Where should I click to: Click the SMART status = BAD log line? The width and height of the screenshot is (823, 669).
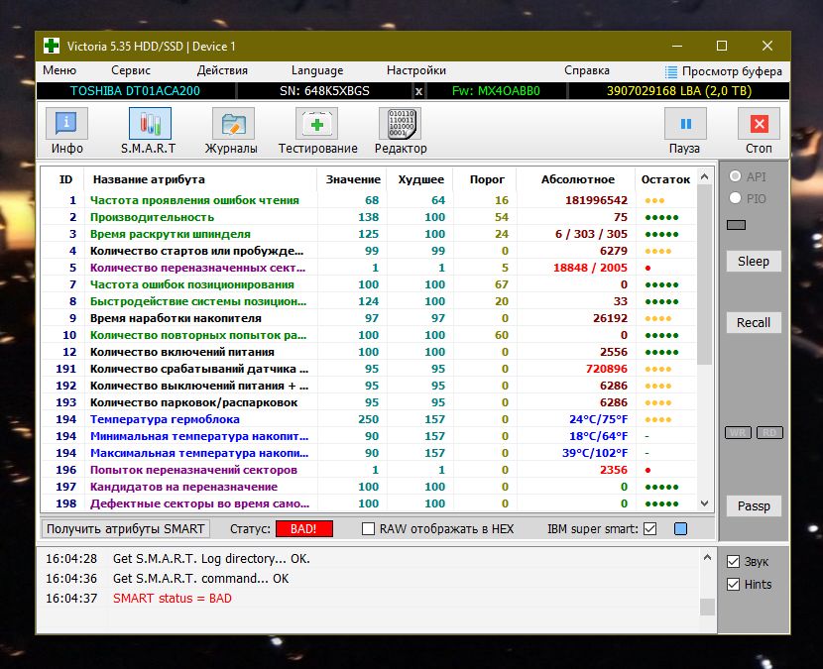pyautogui.click(x=173, y=599)
